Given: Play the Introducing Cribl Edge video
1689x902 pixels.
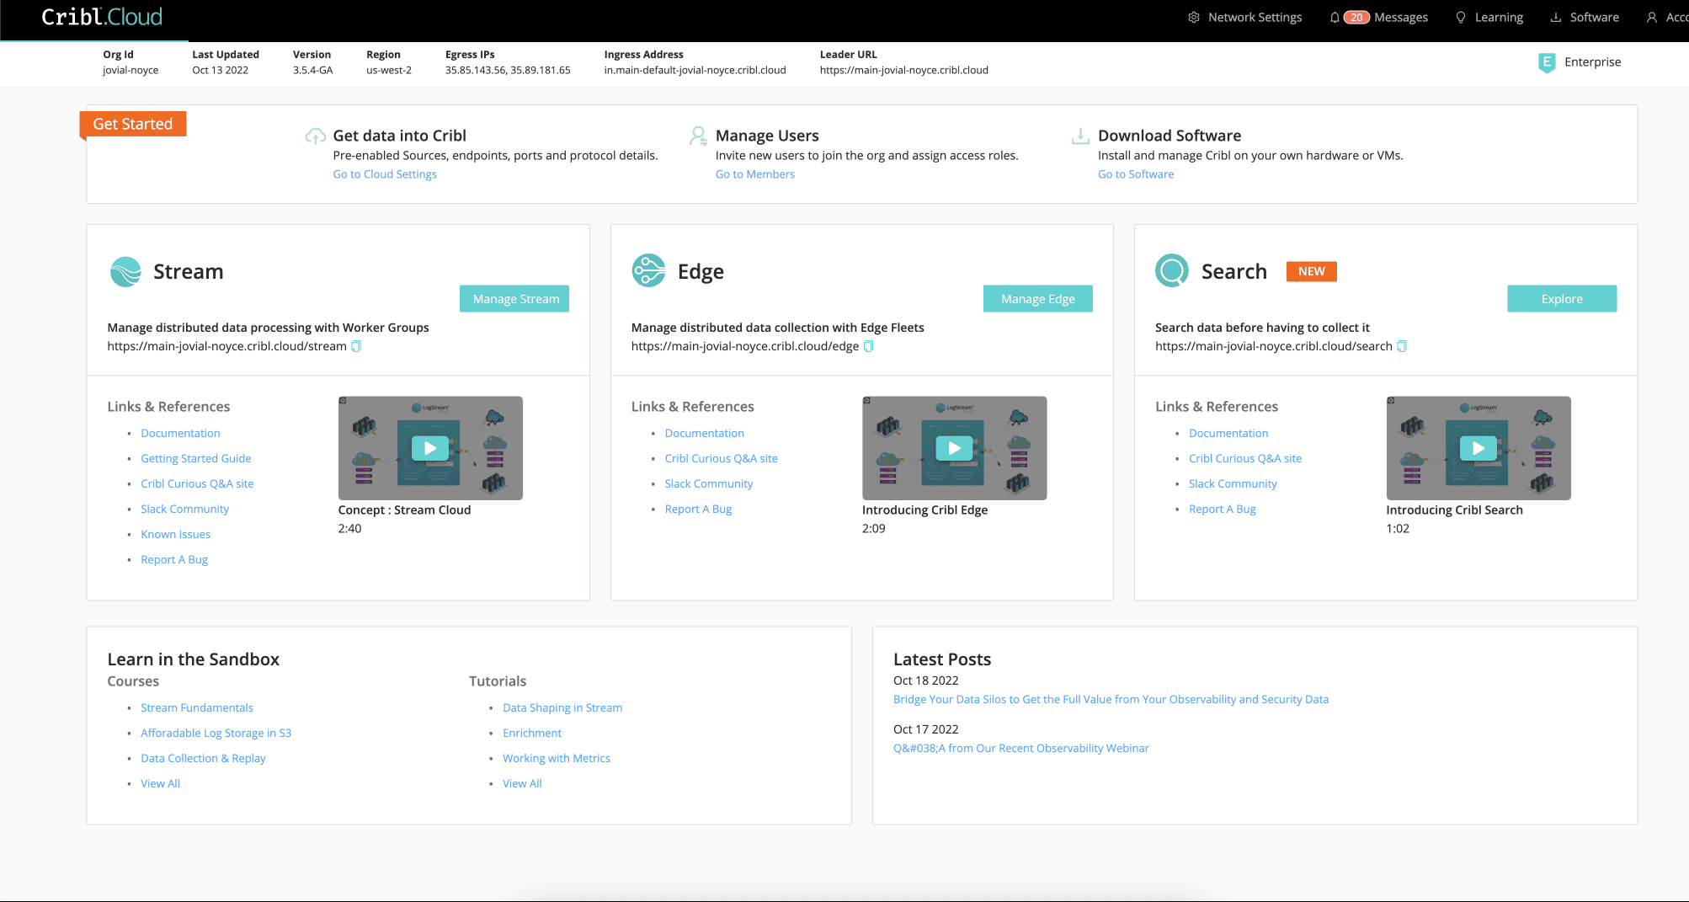Looking at the screenshot, I should click(954, 448).
